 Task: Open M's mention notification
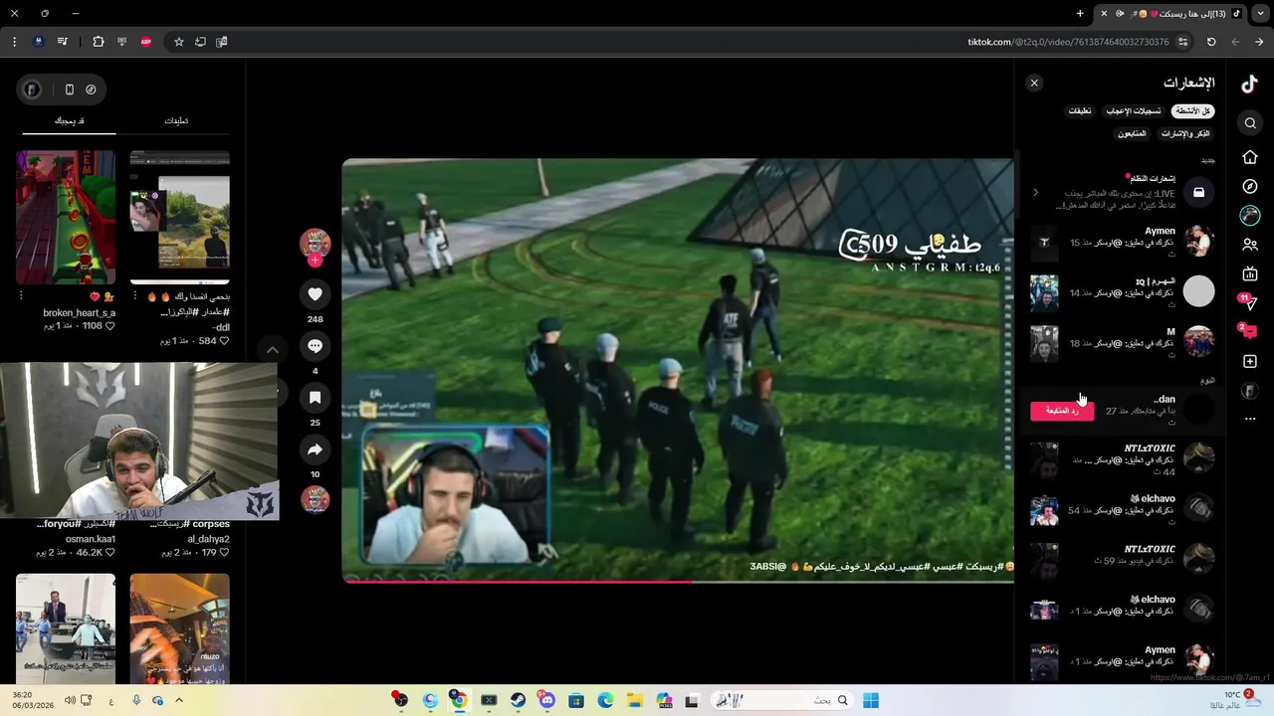pyautogui.click(x=1122, y=342)
